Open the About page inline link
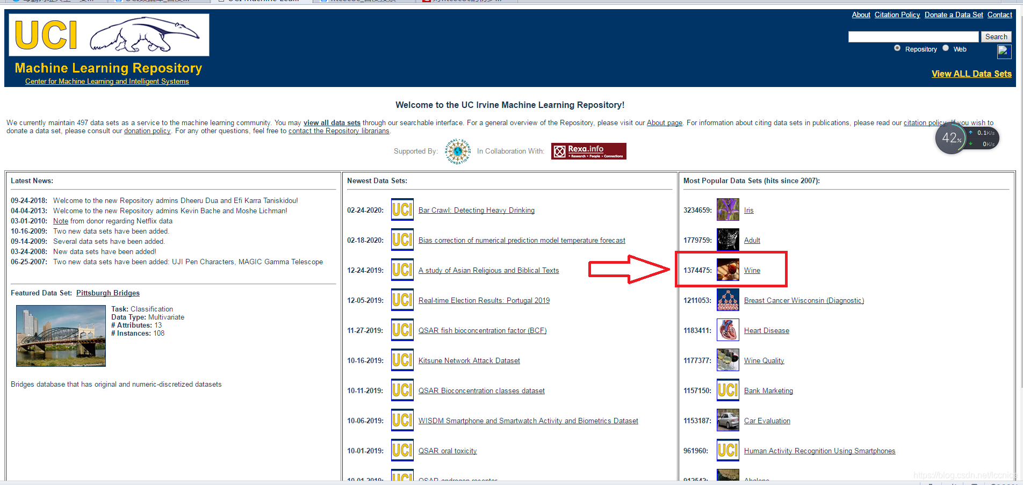 pos(665,123)
